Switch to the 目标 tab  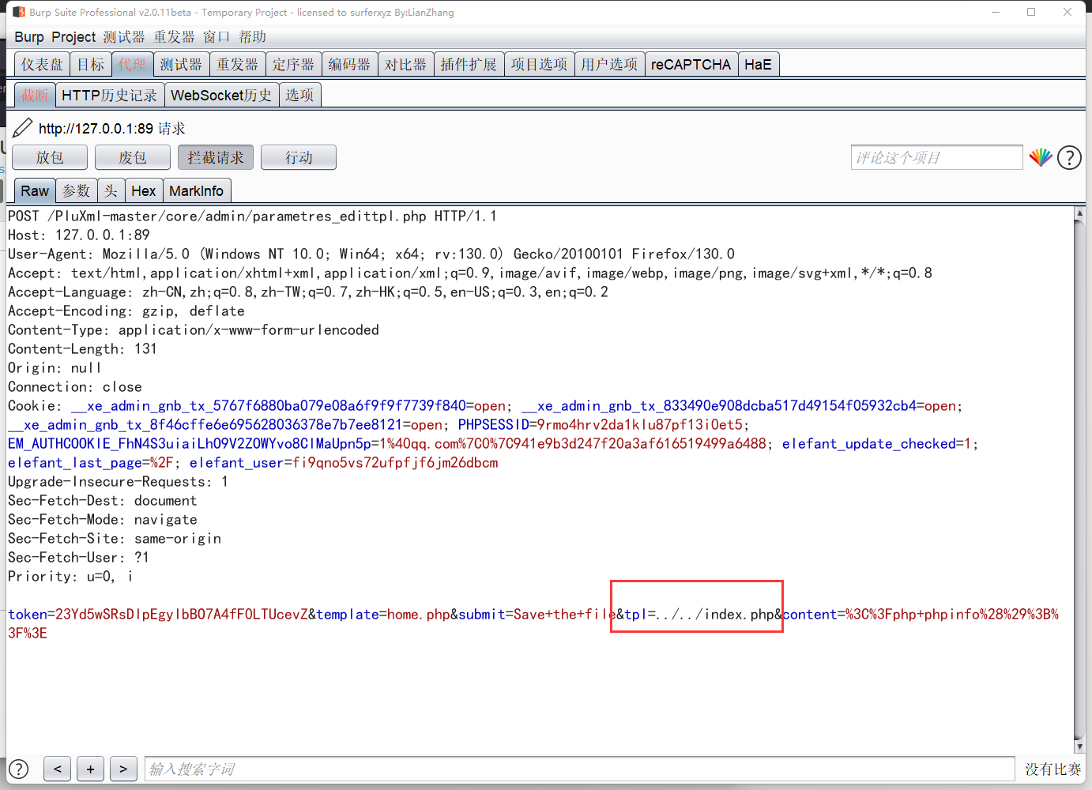91,65
